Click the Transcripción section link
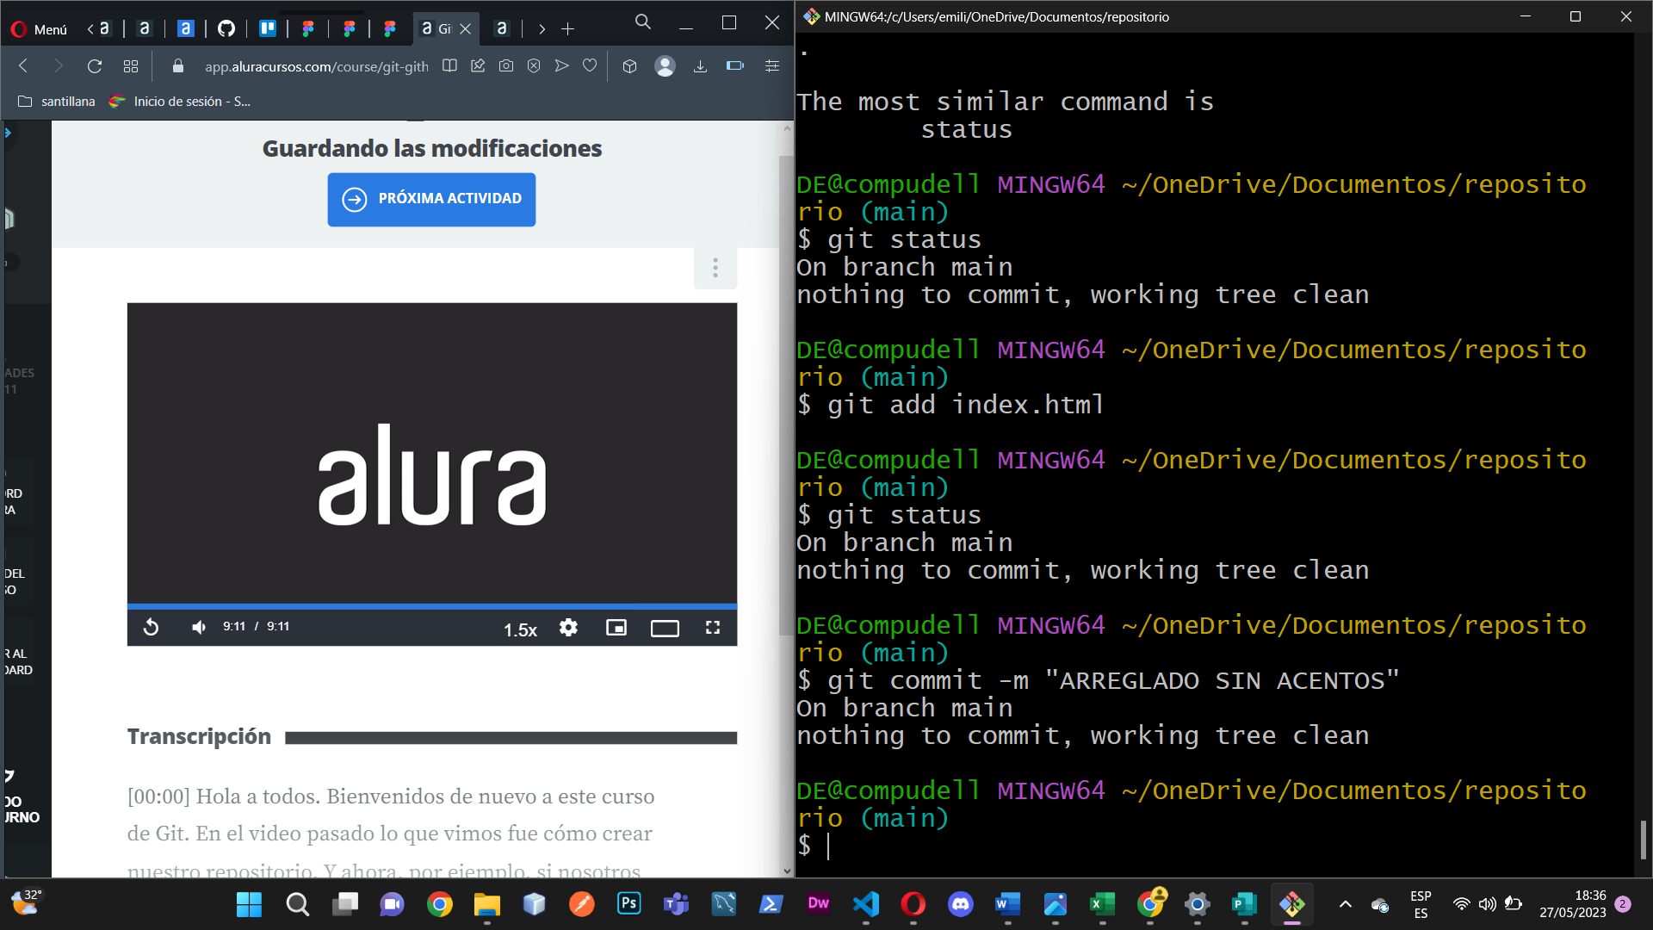This screenshot has height=930, width=1653. (199, 737)
